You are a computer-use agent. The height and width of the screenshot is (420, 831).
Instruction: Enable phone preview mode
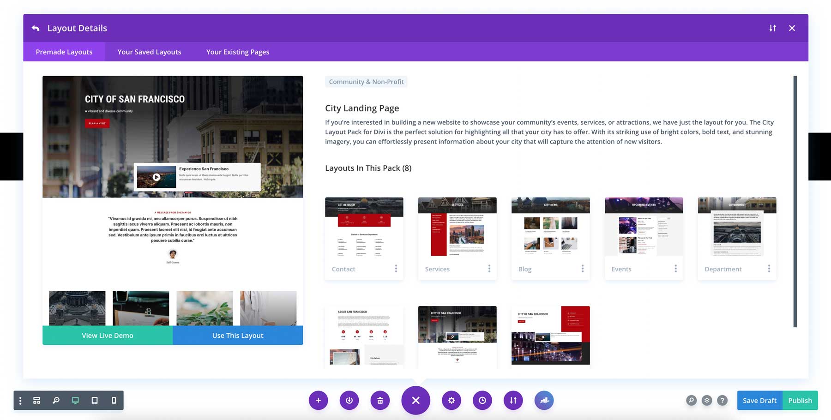click(x=114, y=400)
